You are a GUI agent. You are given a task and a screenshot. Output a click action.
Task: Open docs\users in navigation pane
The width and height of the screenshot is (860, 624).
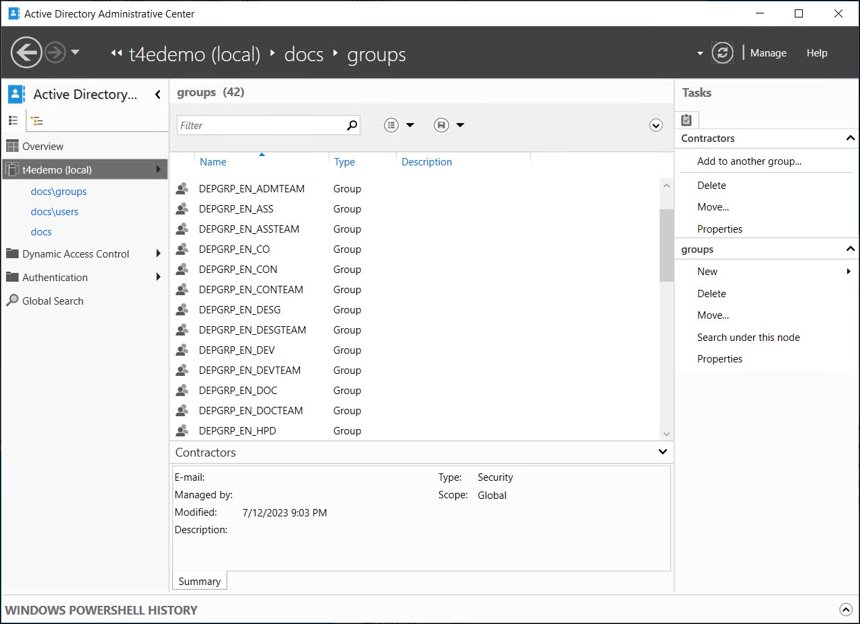point(54,212)
